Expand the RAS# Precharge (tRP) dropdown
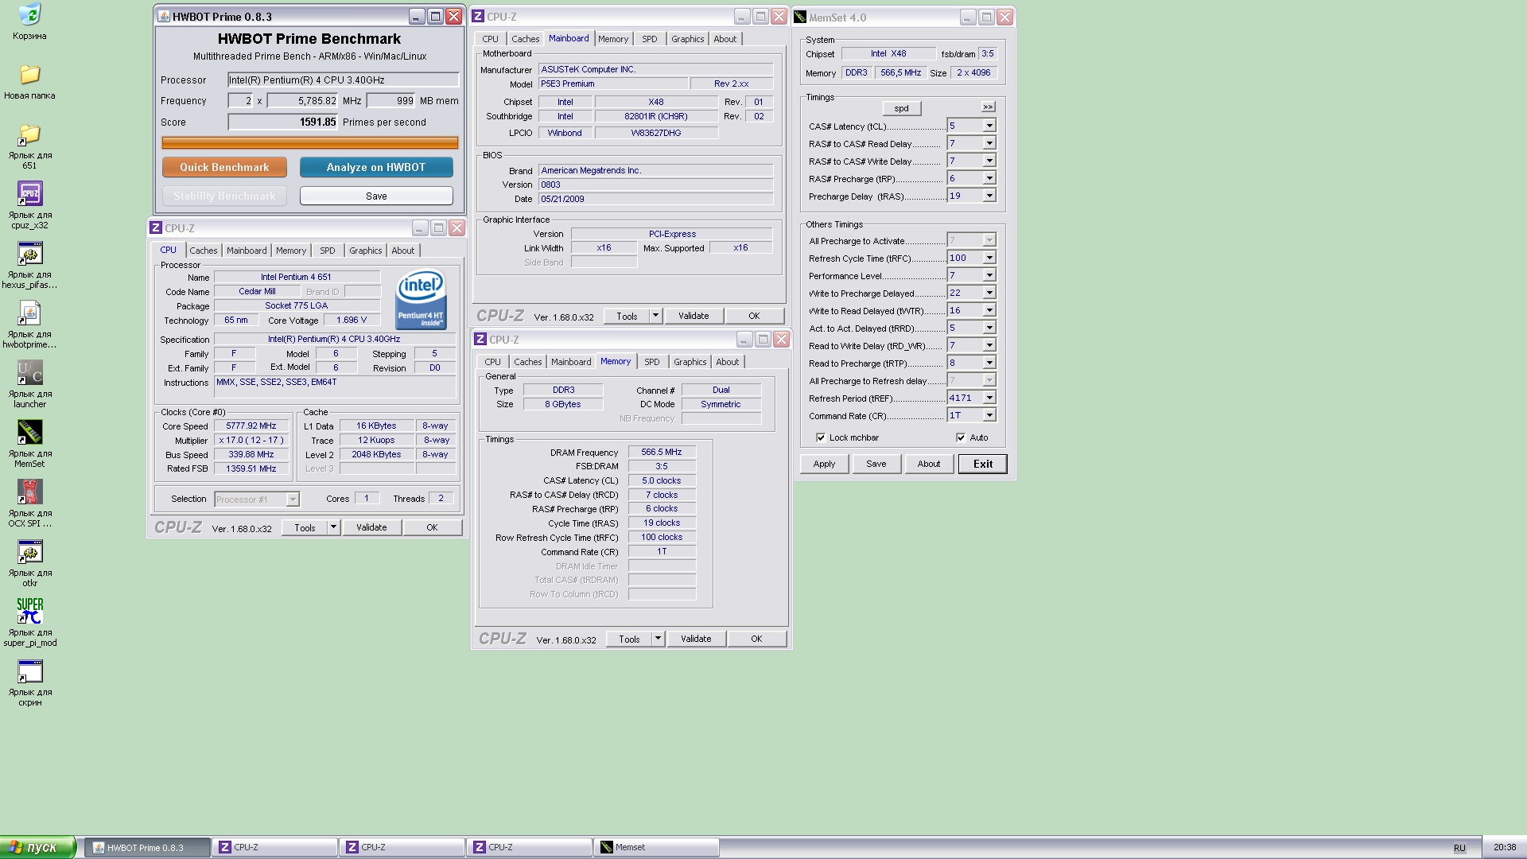This screenshot has width=1527, height=859. pos(989,178)
